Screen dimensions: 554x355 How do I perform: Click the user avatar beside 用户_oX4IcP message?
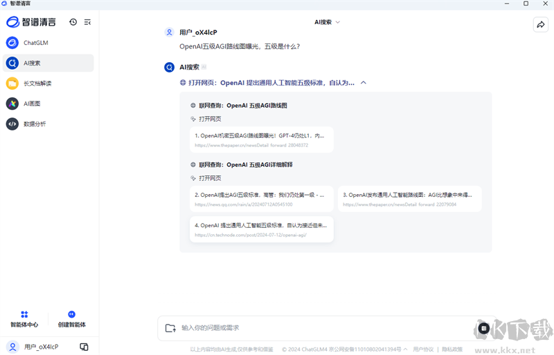click(x=169, y=32)
